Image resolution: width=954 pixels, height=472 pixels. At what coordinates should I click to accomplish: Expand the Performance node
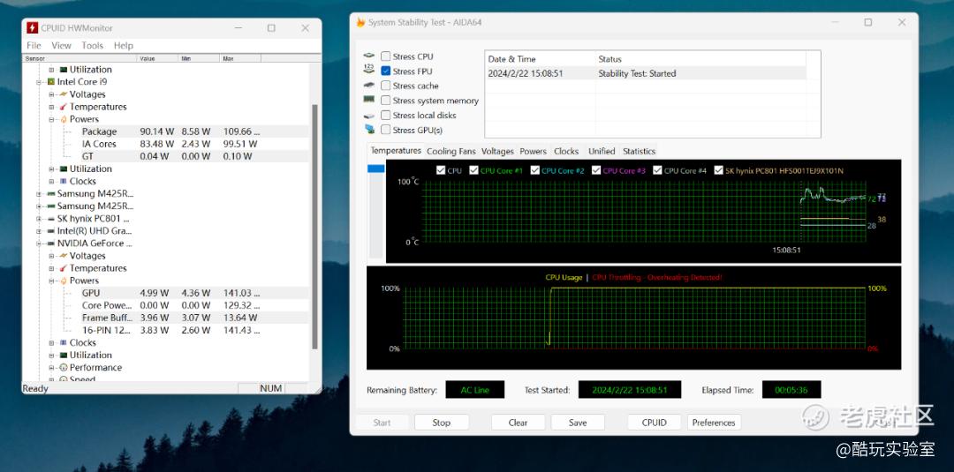click(52, 368)
